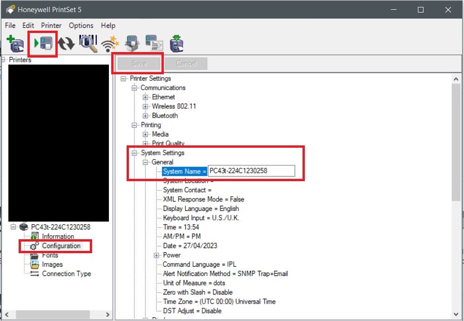The image size is (464, 321).
Task: Expand the Power node
Action: (156, 255)
